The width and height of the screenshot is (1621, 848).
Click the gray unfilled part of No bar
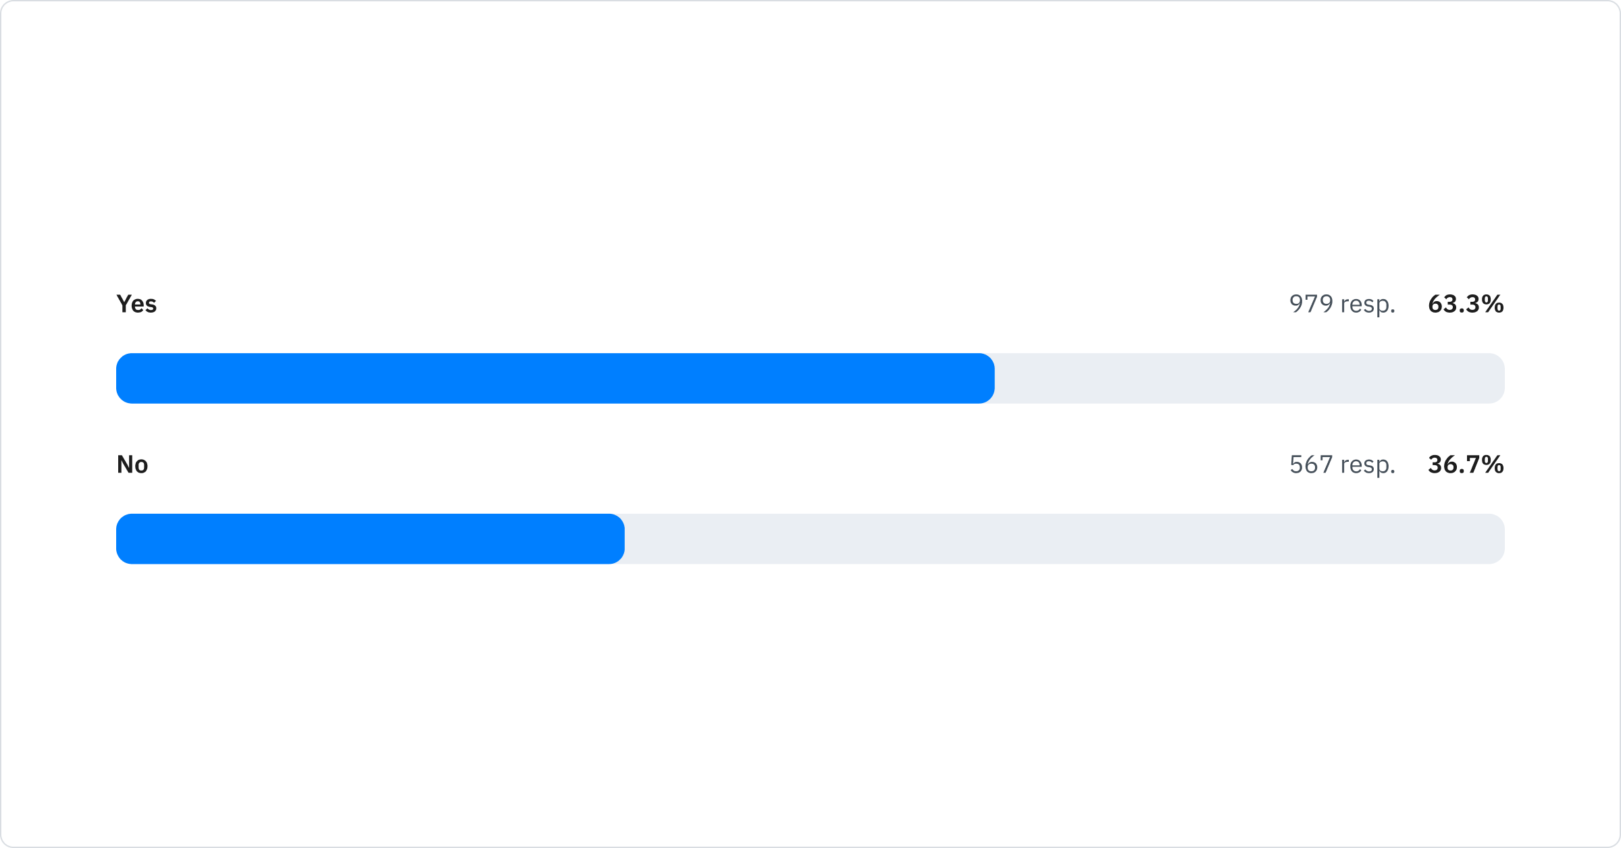[x=1064, y=539]
